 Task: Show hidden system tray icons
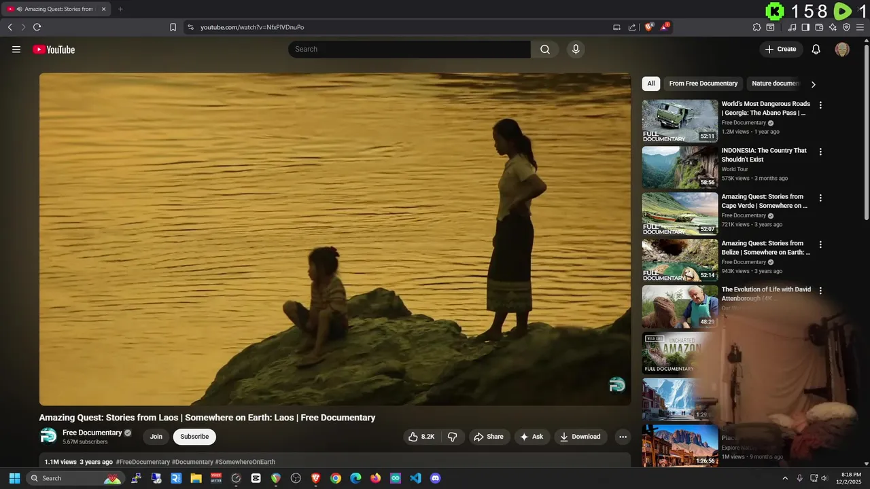[x=785, y=478]
